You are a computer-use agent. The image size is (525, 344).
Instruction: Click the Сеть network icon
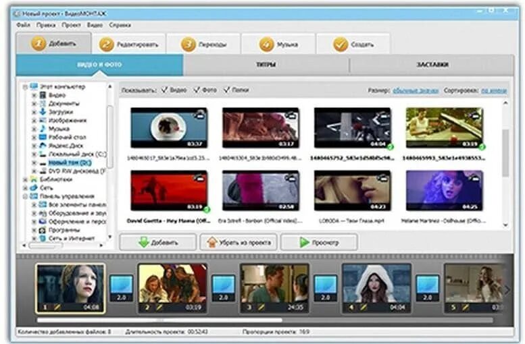pos(34,188)
